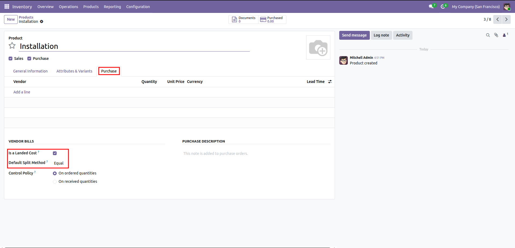
Task: Mark Installation as favorite with the star
Action: (12, 46)
